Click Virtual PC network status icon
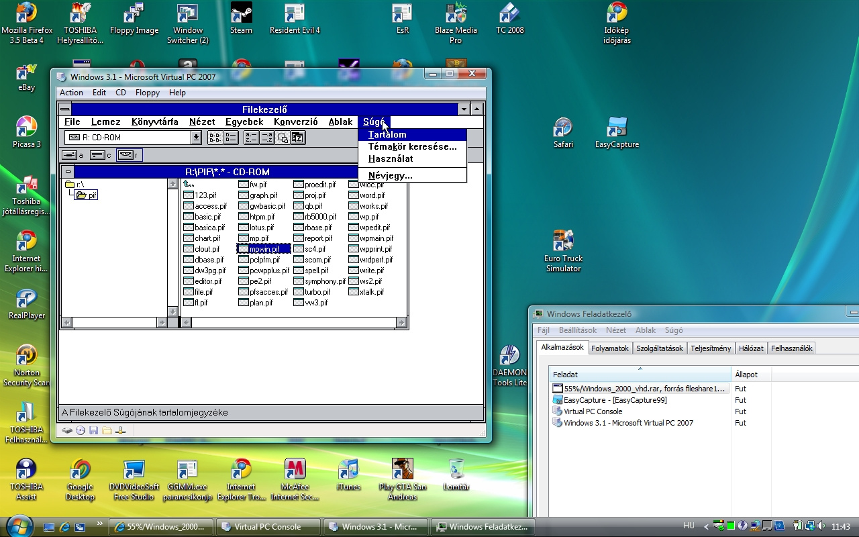 (x=121, y=430)
